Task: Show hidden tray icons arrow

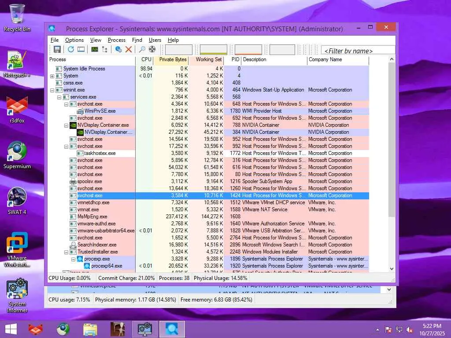Action: click(x=377, y=330)
